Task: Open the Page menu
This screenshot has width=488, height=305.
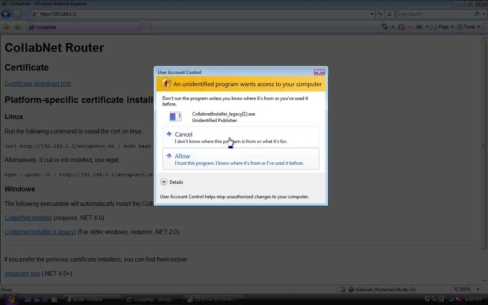Action: (443, 27)
